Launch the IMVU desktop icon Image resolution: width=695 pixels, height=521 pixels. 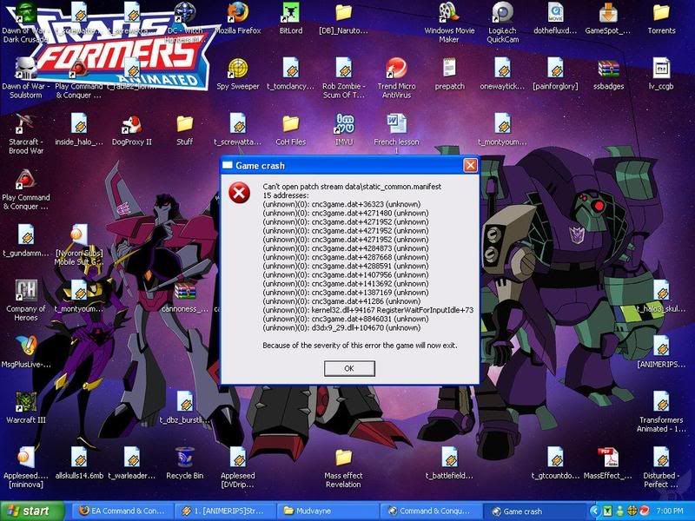343,124
